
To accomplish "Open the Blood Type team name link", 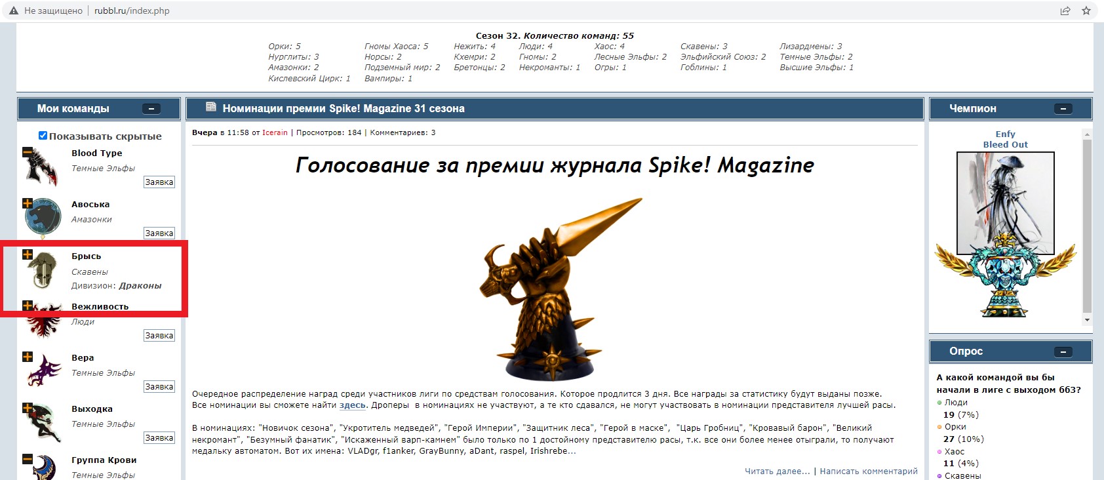I will pyautogui.click(x=97, y=153).
